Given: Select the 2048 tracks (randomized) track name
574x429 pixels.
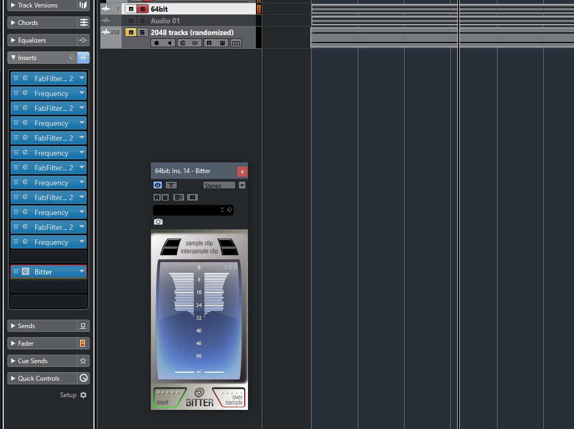Looking at the screenshot, I should [x=192, y=32].
